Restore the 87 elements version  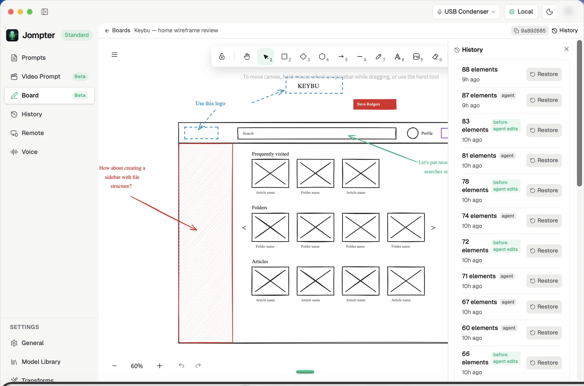pos(544,100)
